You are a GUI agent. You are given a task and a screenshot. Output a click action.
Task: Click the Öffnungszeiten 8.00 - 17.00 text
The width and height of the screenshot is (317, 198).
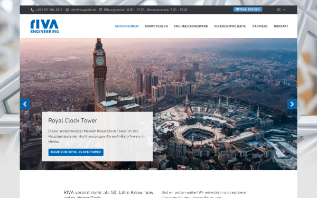124,10
